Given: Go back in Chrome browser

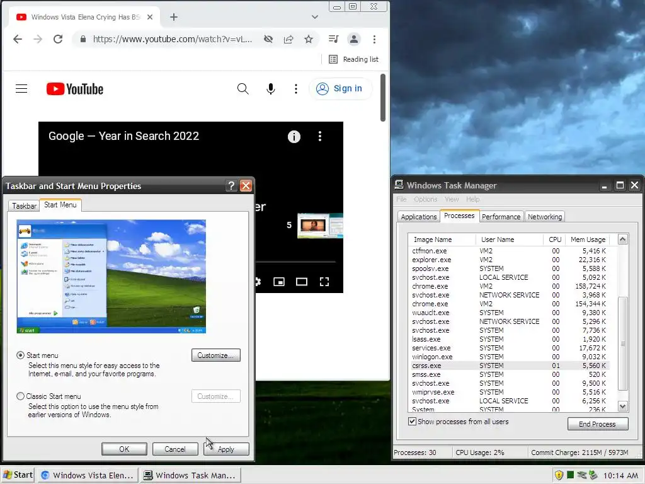Looking at the screenshot, I should point(17,39).
